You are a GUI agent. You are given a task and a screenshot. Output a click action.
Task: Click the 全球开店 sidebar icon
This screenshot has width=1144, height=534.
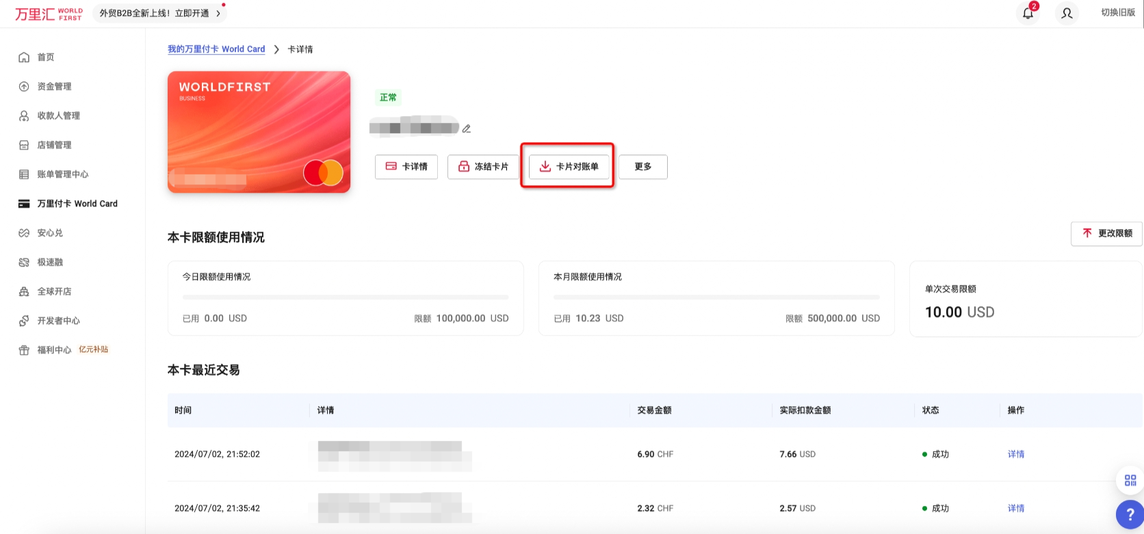[24, 291]
